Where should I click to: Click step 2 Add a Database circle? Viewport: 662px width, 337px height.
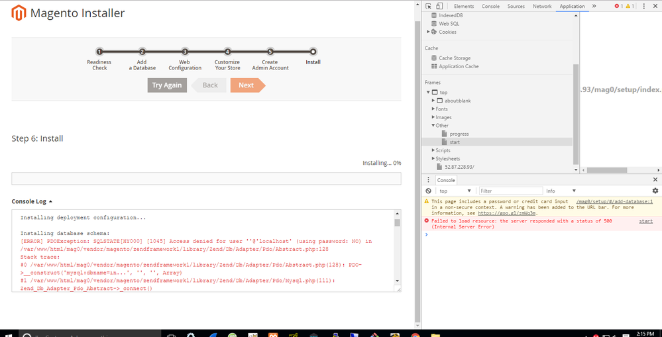(x=142, y=52)
